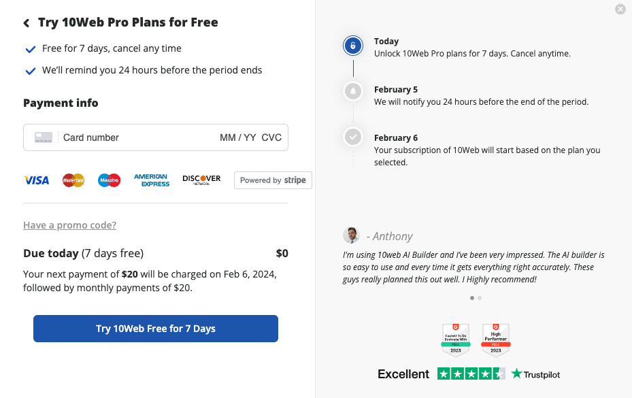Image resolution: width=632 pixels, height=398 pixels.
Task: Click the MasterCard logo
Action: (x=73, y=180)
